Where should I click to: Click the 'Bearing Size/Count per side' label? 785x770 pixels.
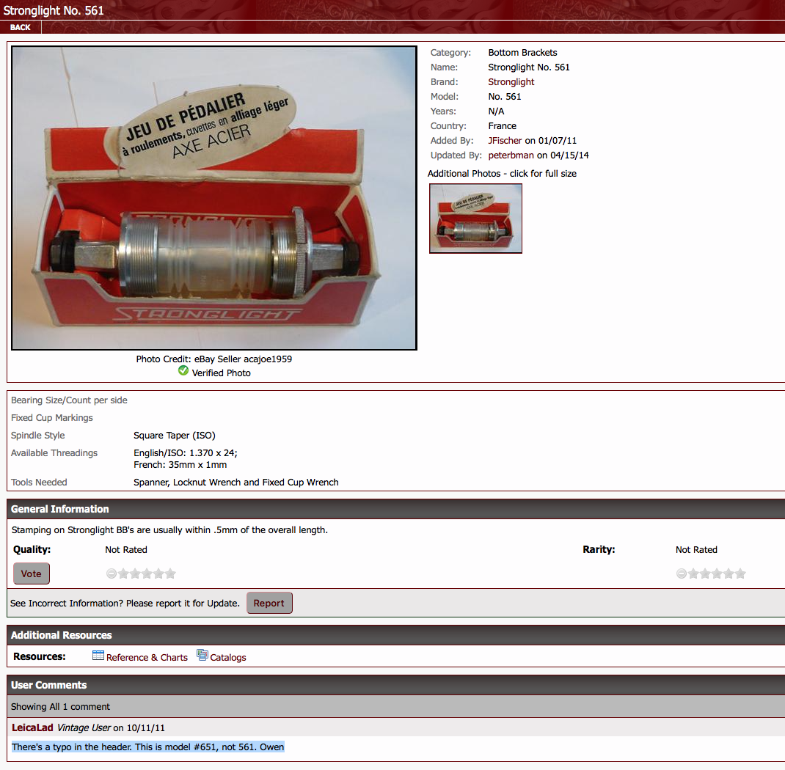69,400
